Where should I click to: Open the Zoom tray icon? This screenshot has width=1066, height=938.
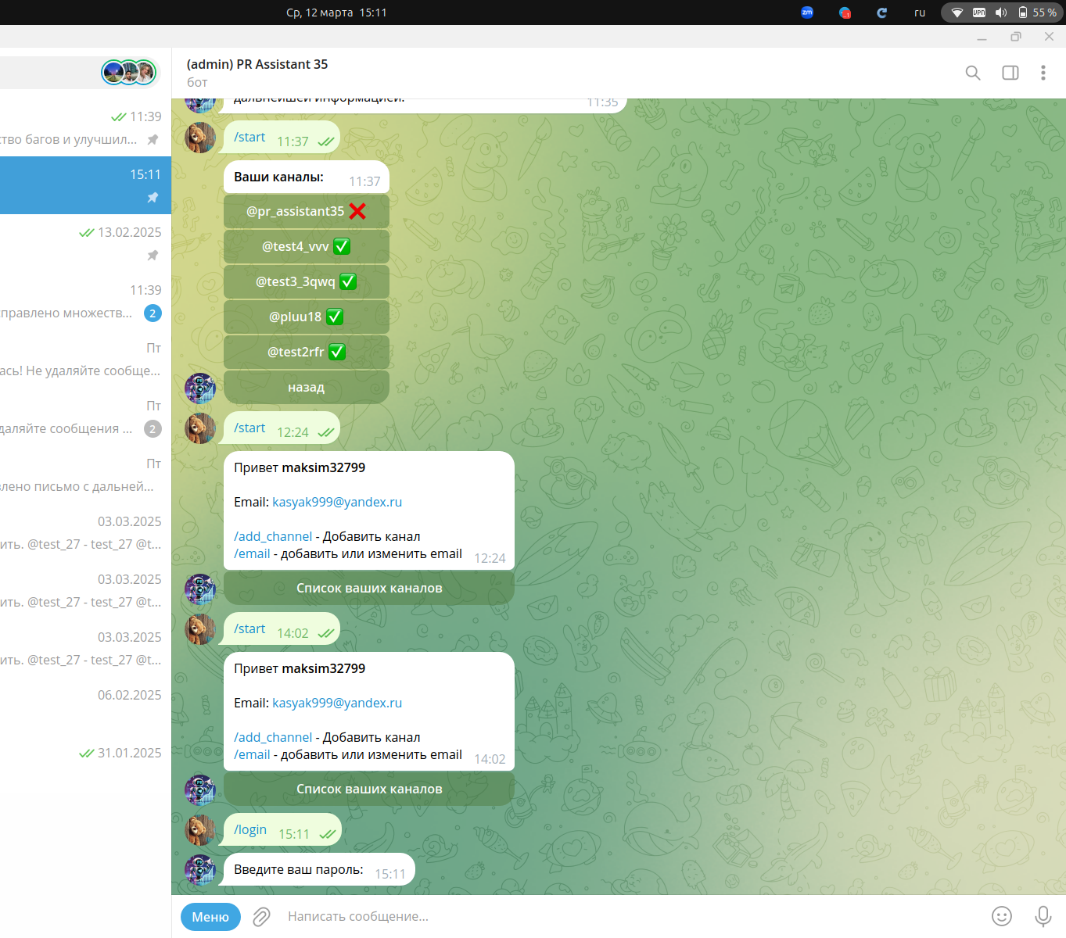(x=807, y=13)
